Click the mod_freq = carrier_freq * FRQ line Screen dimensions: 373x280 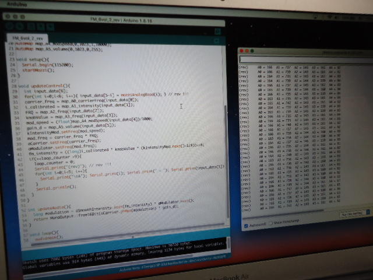coord(63,138)
